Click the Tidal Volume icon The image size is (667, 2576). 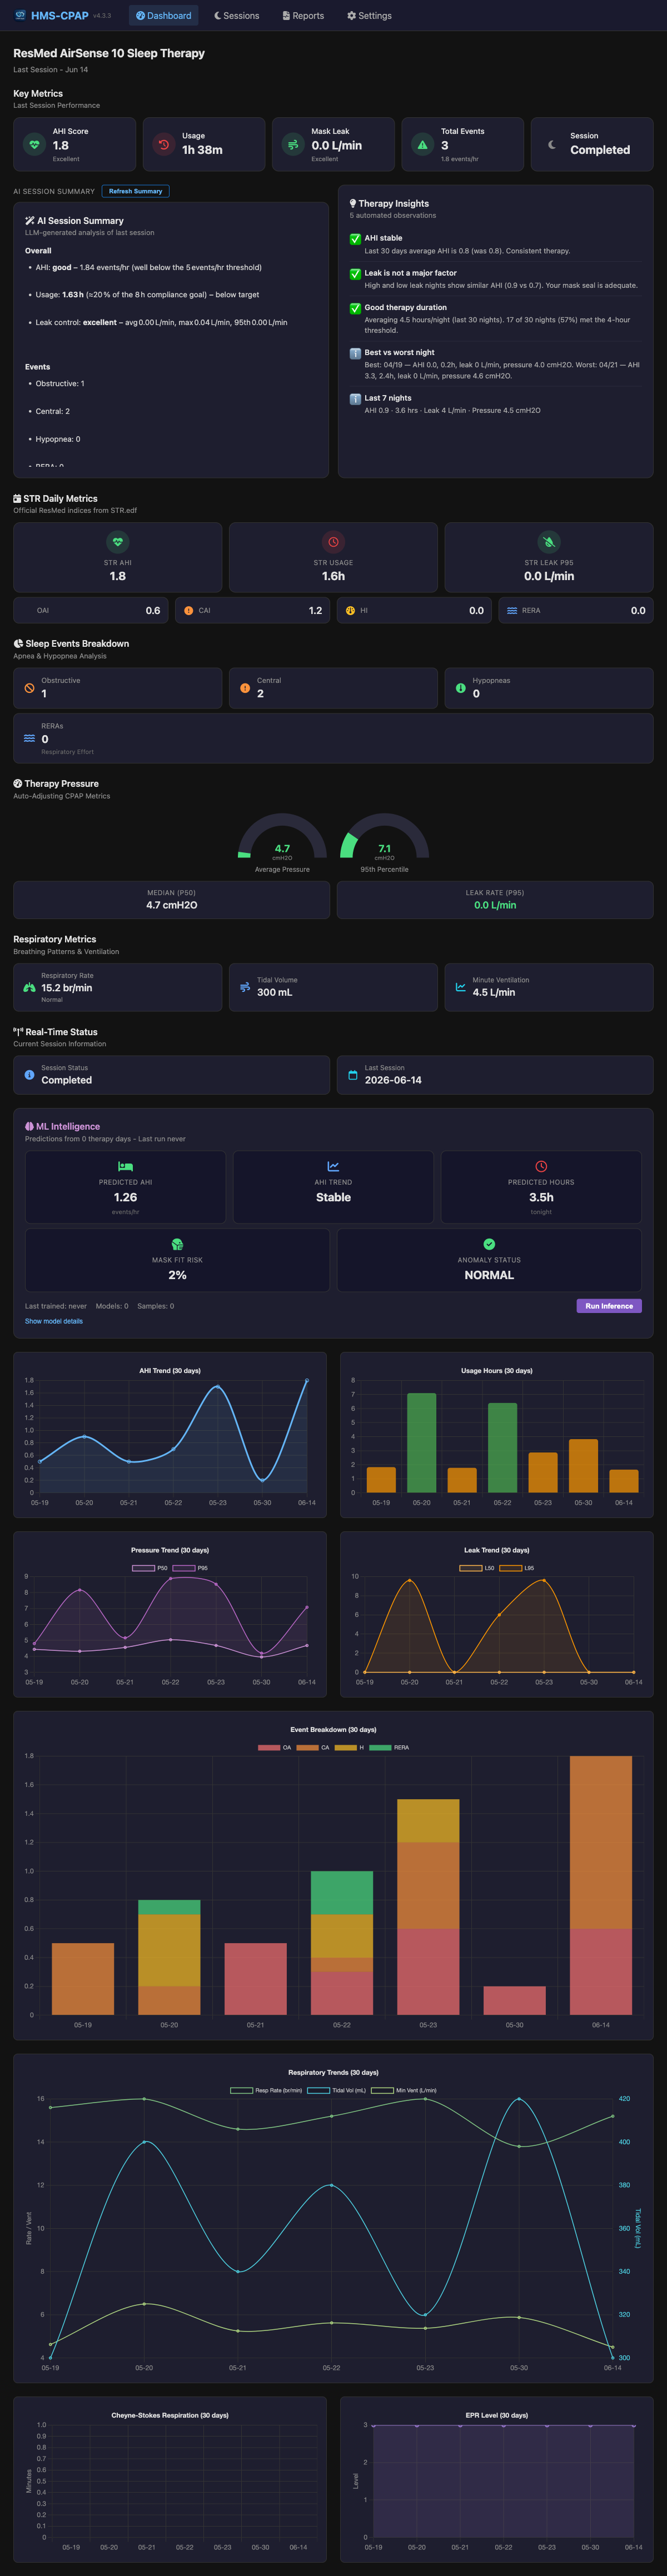[245, 987]
